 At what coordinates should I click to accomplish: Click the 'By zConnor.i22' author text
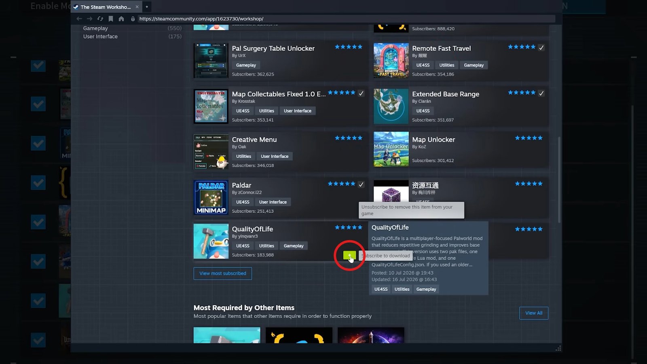pos(247,193)
